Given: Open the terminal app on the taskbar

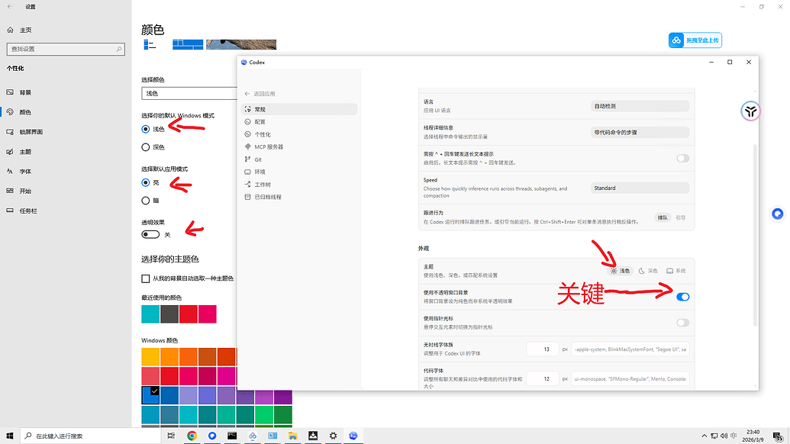Looking at the screenshot, I should [x=232, y=436].
